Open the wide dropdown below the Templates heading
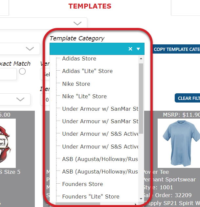 point(44,24)
